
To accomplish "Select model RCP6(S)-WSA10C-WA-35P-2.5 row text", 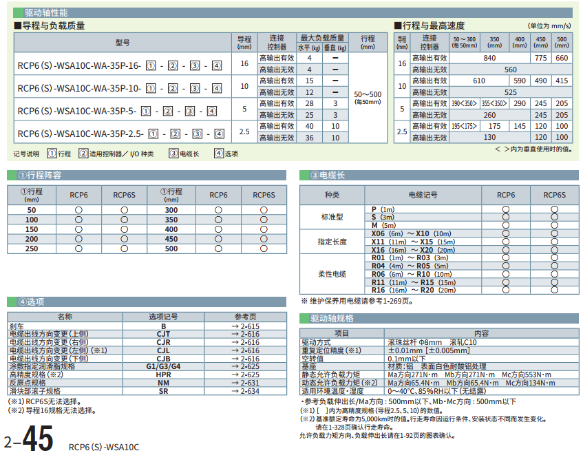I will pos(121,134).
